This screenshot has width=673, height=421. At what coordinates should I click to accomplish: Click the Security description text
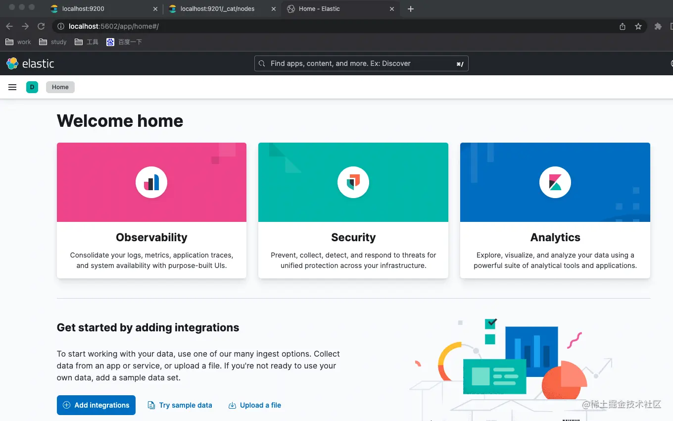coord(353,261)
